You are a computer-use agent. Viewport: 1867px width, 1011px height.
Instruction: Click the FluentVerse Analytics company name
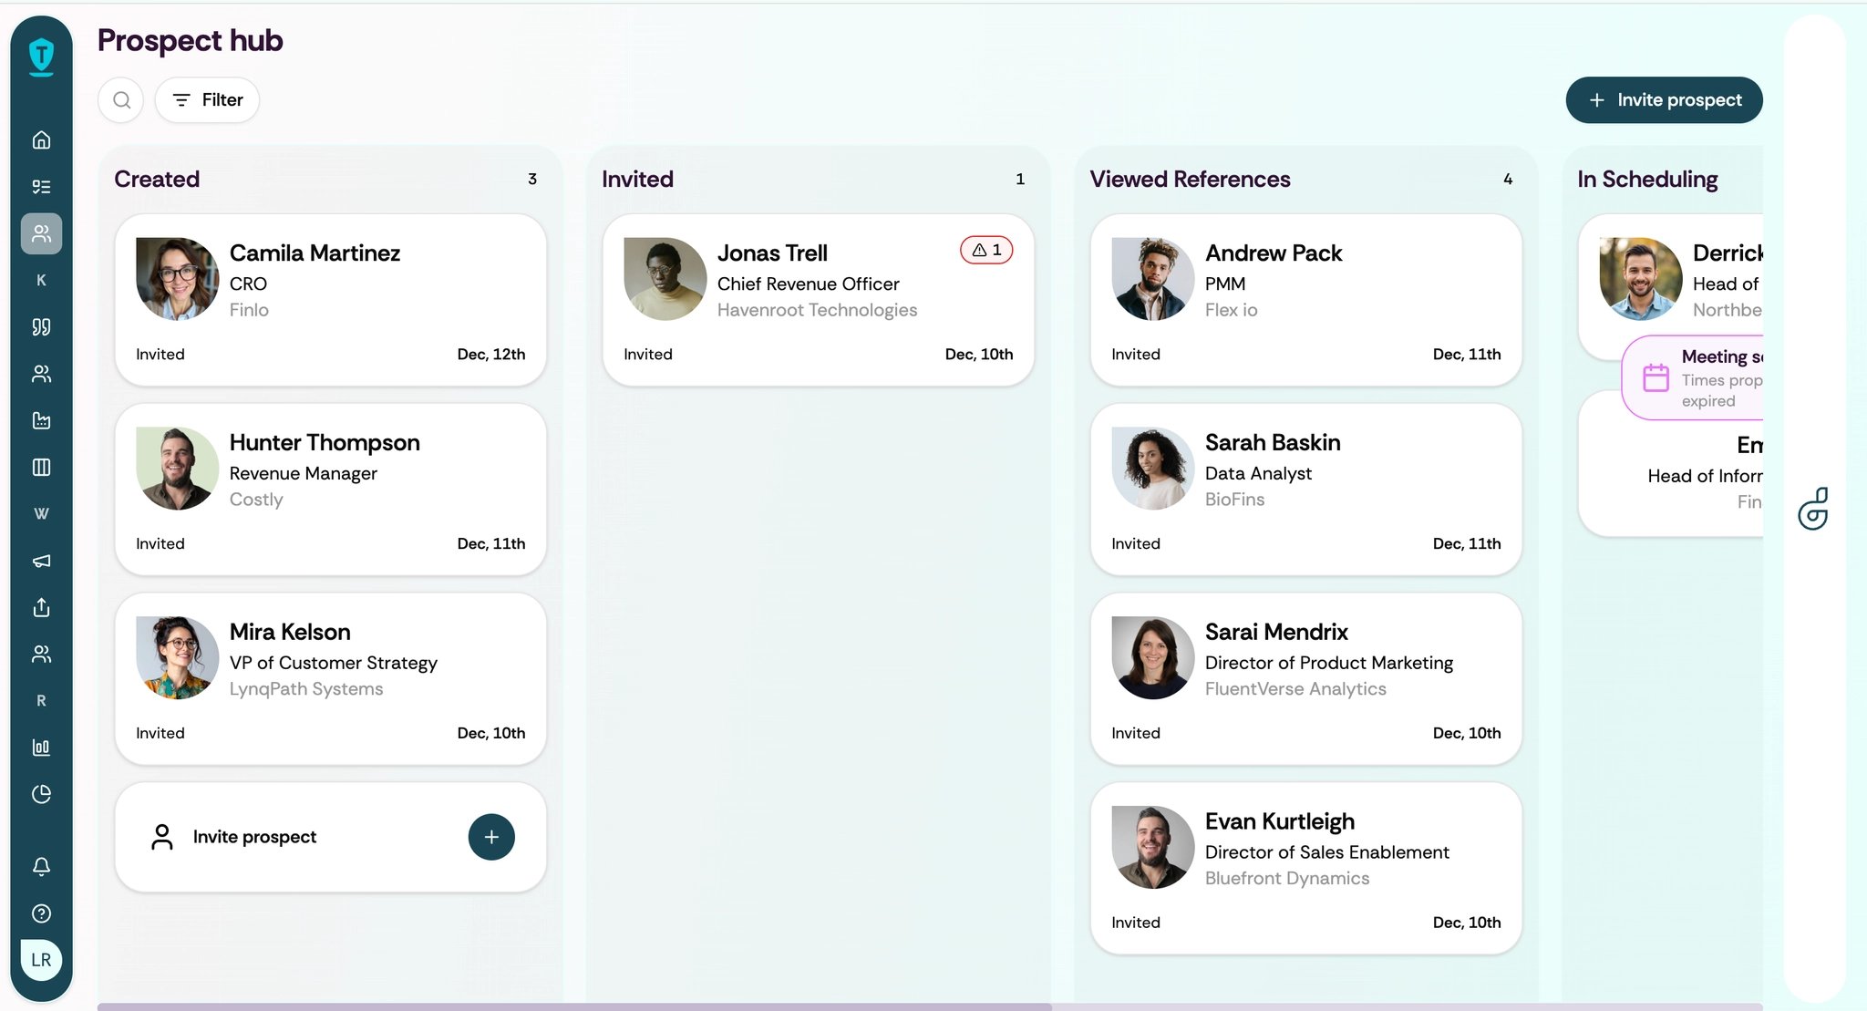point(1295,689)
